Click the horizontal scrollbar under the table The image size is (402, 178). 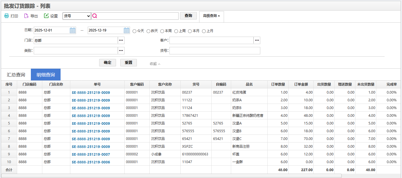[x=171, y=176]
